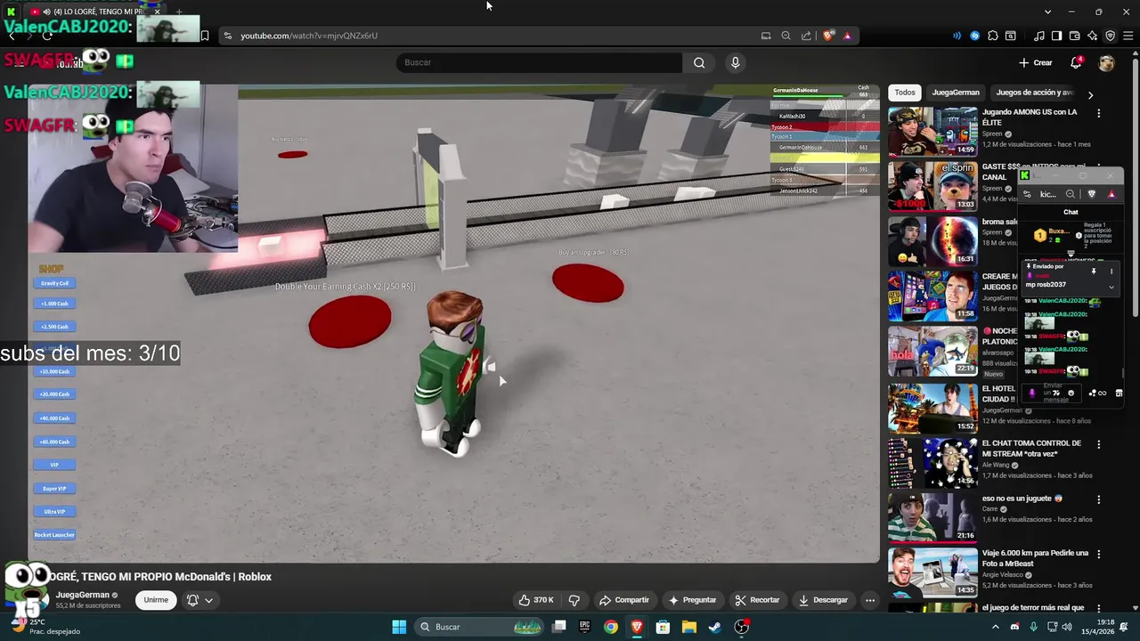Toggle the browser sidebar panel
1140x641 pixels.
(x=1056, y=36)
